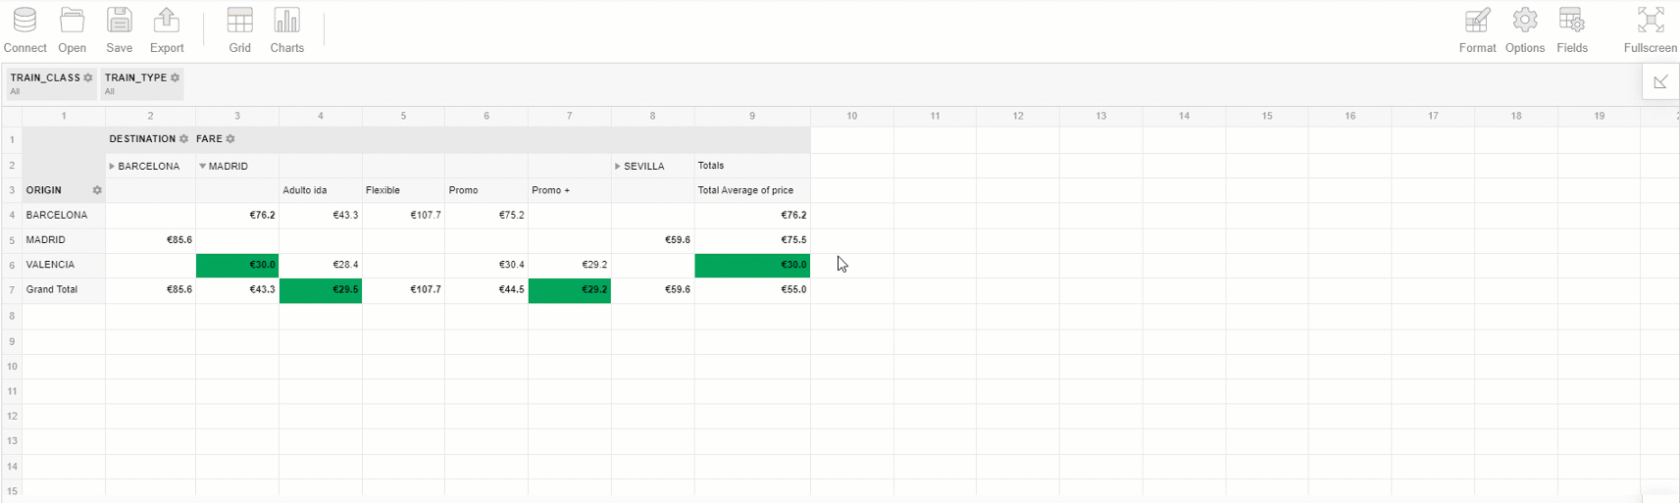Screen dimensions: 1680x503
Task: Open the Format options
Action: click(1477, 29)
